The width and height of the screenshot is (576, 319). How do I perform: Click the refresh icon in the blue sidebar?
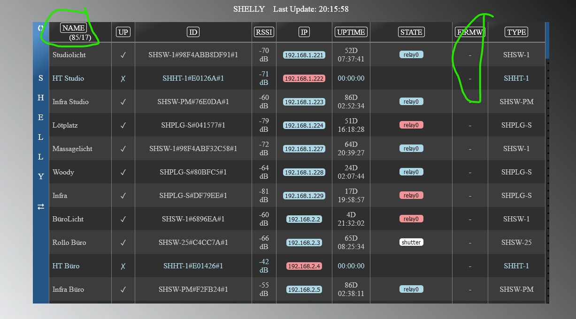pos(41,28)
